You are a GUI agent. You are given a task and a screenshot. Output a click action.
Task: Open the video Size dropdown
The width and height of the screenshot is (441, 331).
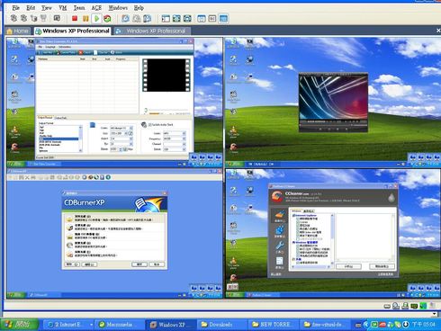click(127, 133)
